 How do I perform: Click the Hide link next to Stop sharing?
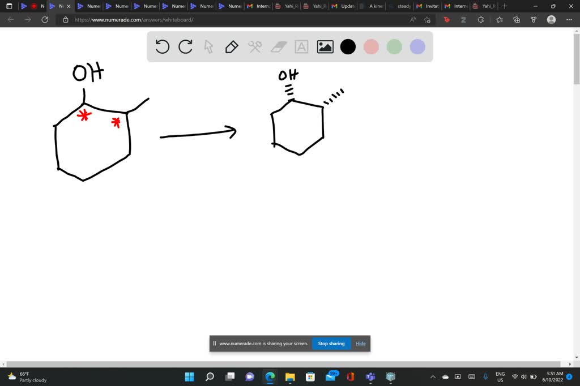360,343
